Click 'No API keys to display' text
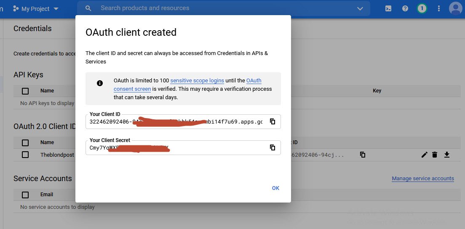 click(47, 103)
